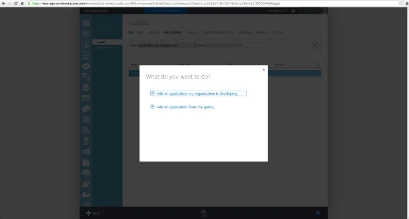Click the application name search field
The image size is (409, 219).
click(235, 45)
